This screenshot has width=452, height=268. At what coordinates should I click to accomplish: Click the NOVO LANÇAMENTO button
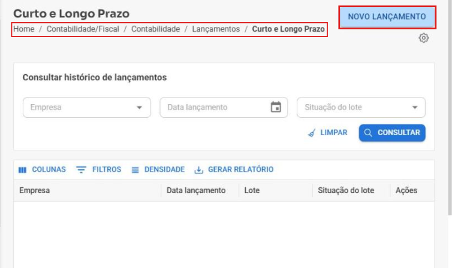pyautogui.click(x=387, y=17)
